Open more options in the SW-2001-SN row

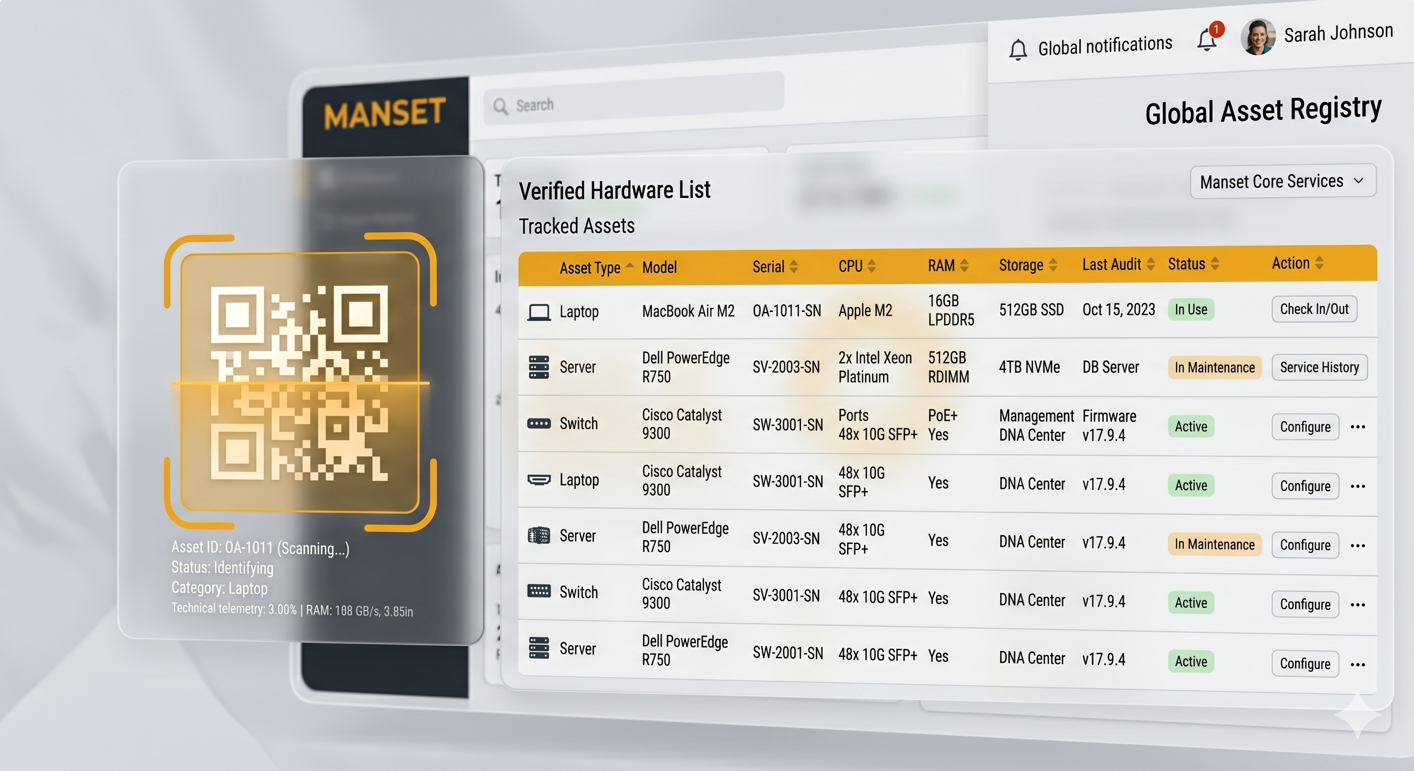(1357, 665)
